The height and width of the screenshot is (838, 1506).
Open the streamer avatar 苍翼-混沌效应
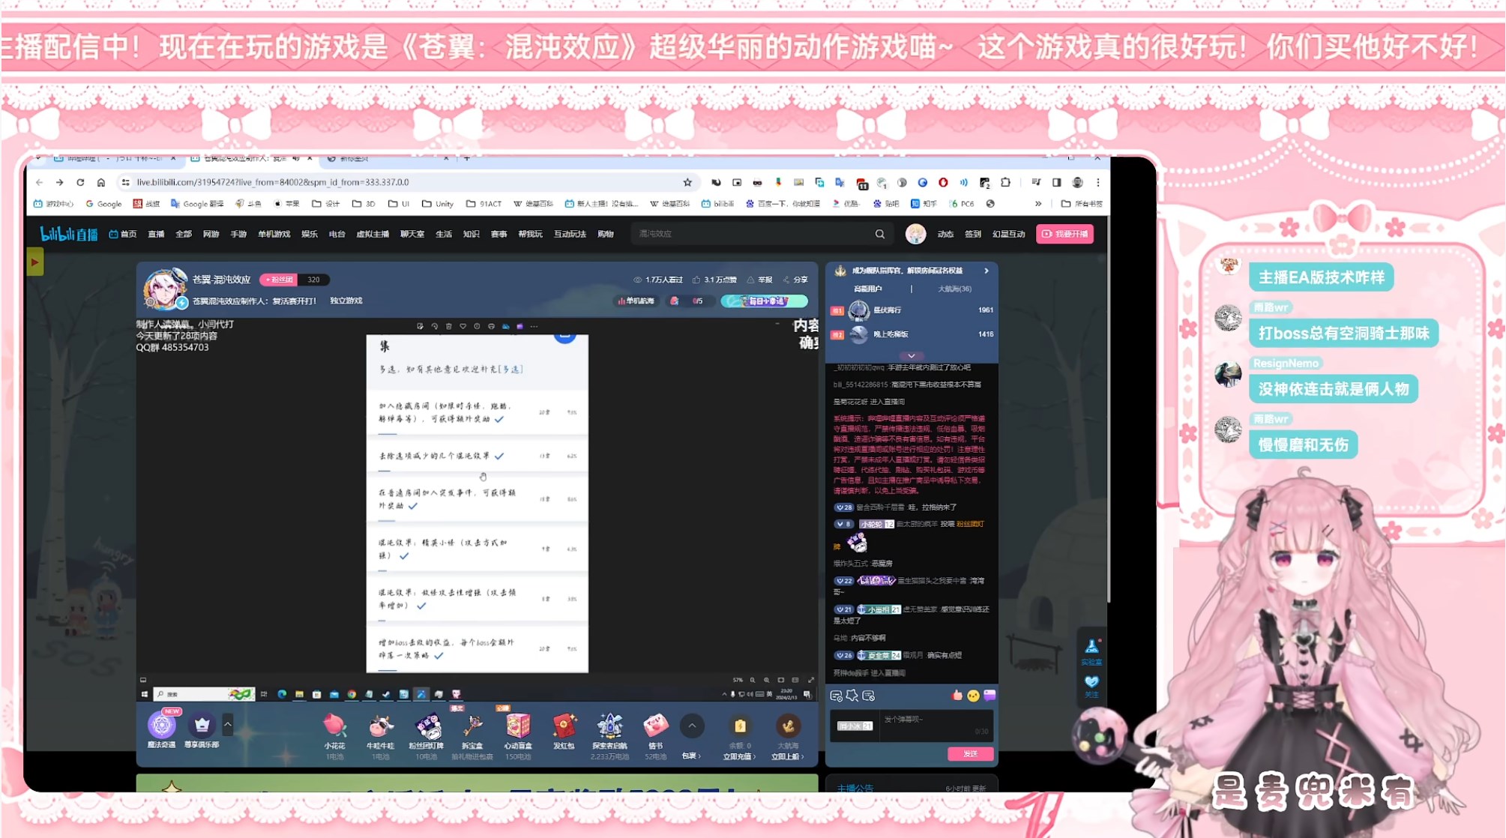[164, 289]
